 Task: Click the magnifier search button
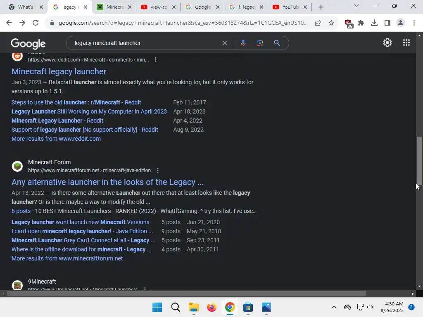(x=277, y=43)
